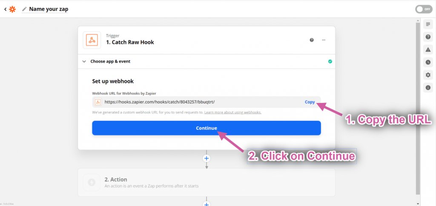Go back using the left chevron arrow
Screen dimensions: 436x206
(x=5, y=9)
